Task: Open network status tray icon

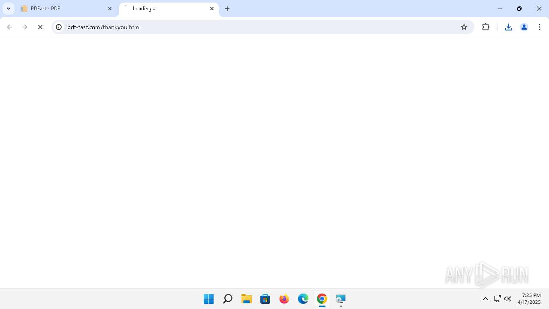Action: (x=498, y=299)
